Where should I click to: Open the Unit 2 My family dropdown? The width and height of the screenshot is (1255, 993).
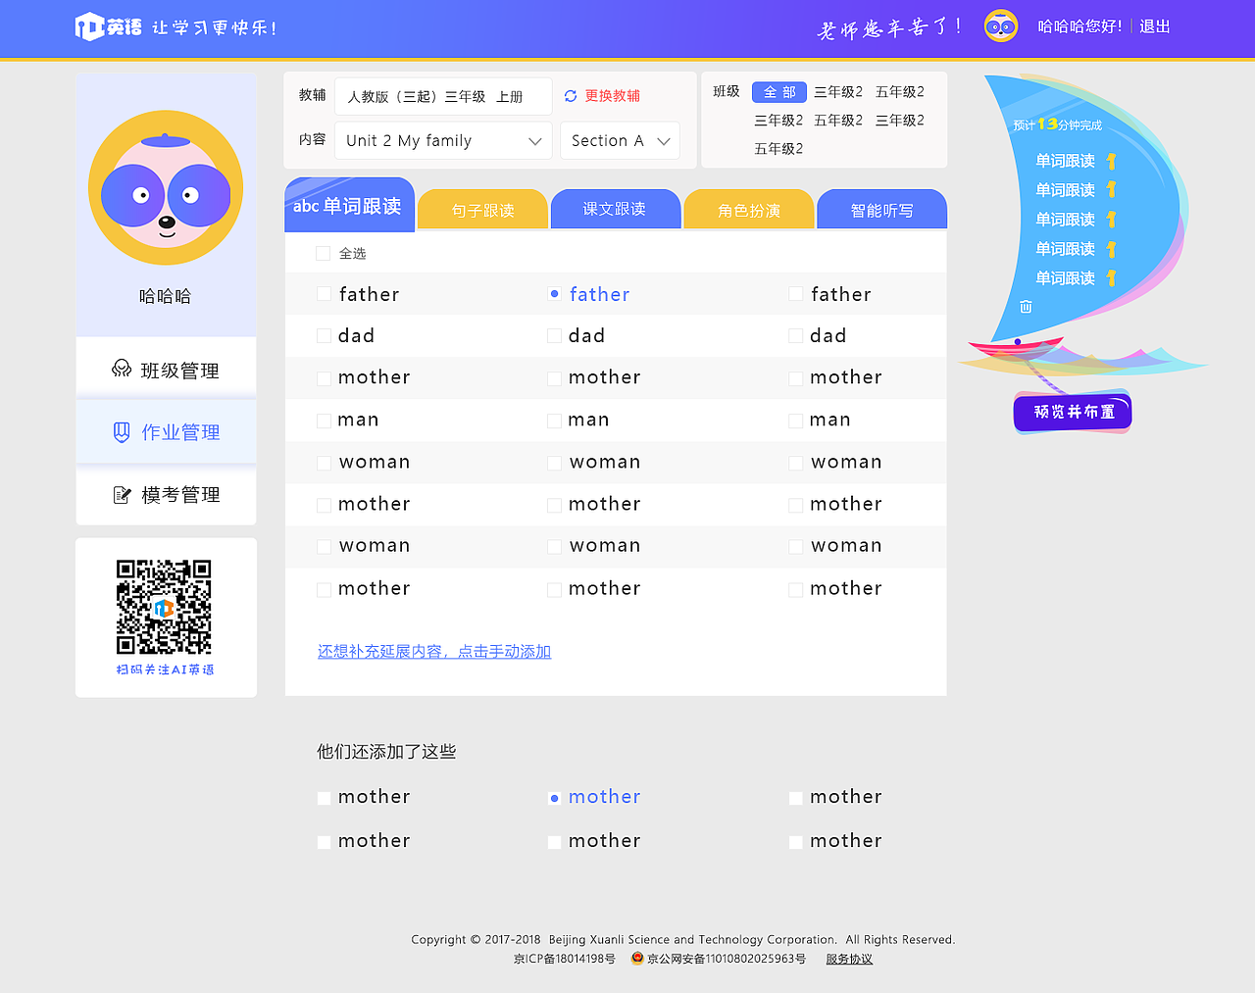click(442, 140)
